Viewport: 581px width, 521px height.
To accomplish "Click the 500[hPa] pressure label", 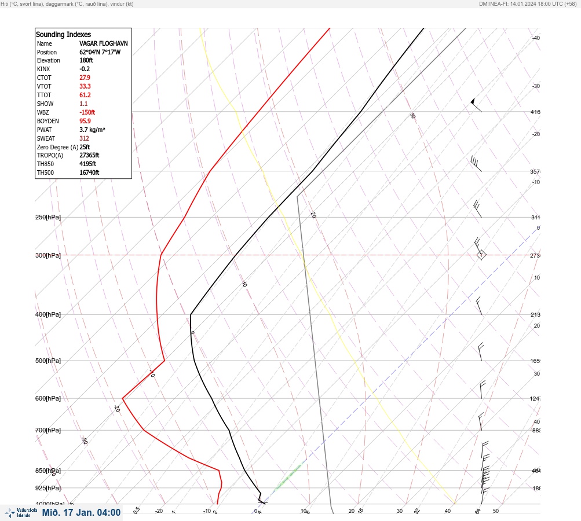I will click(48, 361).
